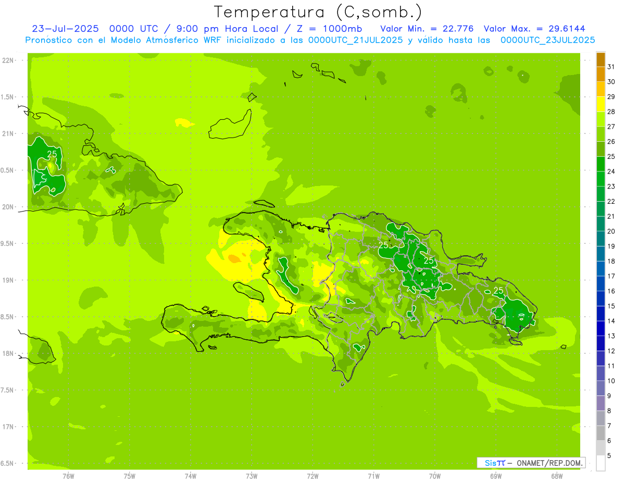Click the "75W" longitude axis label
The height and width of the screenshot is (483, 625).
pos(130,476)
